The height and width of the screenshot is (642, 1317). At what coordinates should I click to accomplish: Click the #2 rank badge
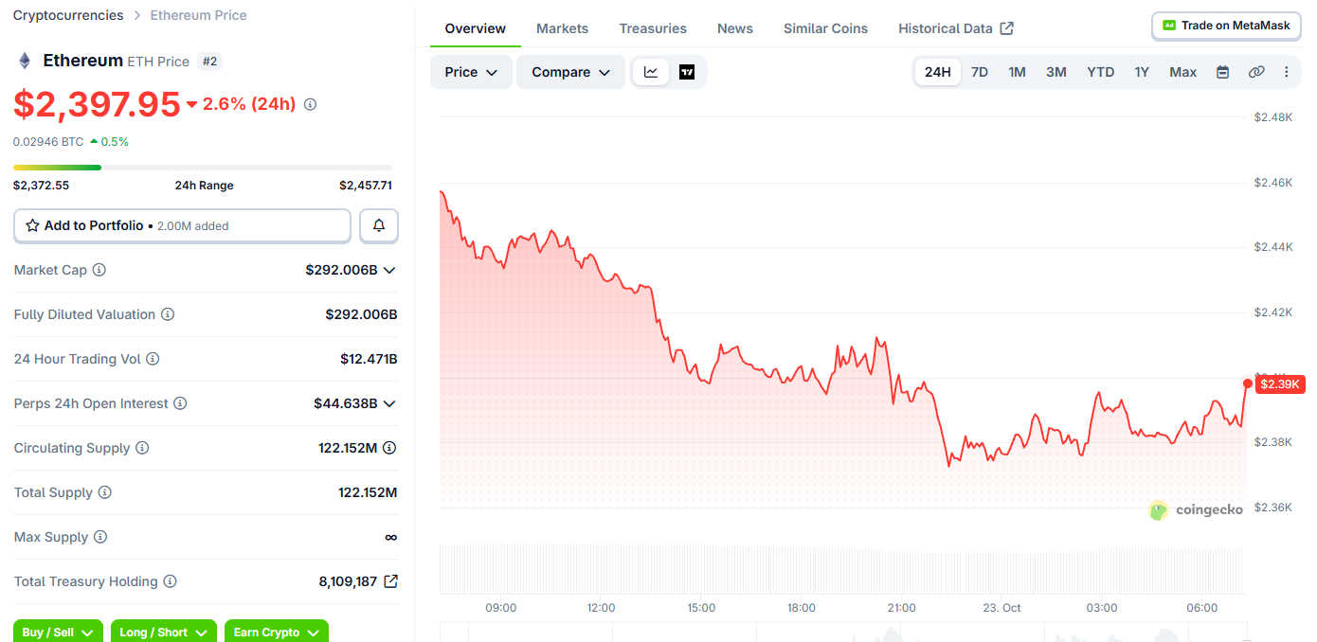click(210, 62)
